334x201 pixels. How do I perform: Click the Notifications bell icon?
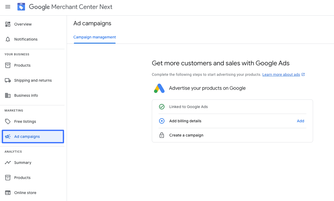point(8,39)
